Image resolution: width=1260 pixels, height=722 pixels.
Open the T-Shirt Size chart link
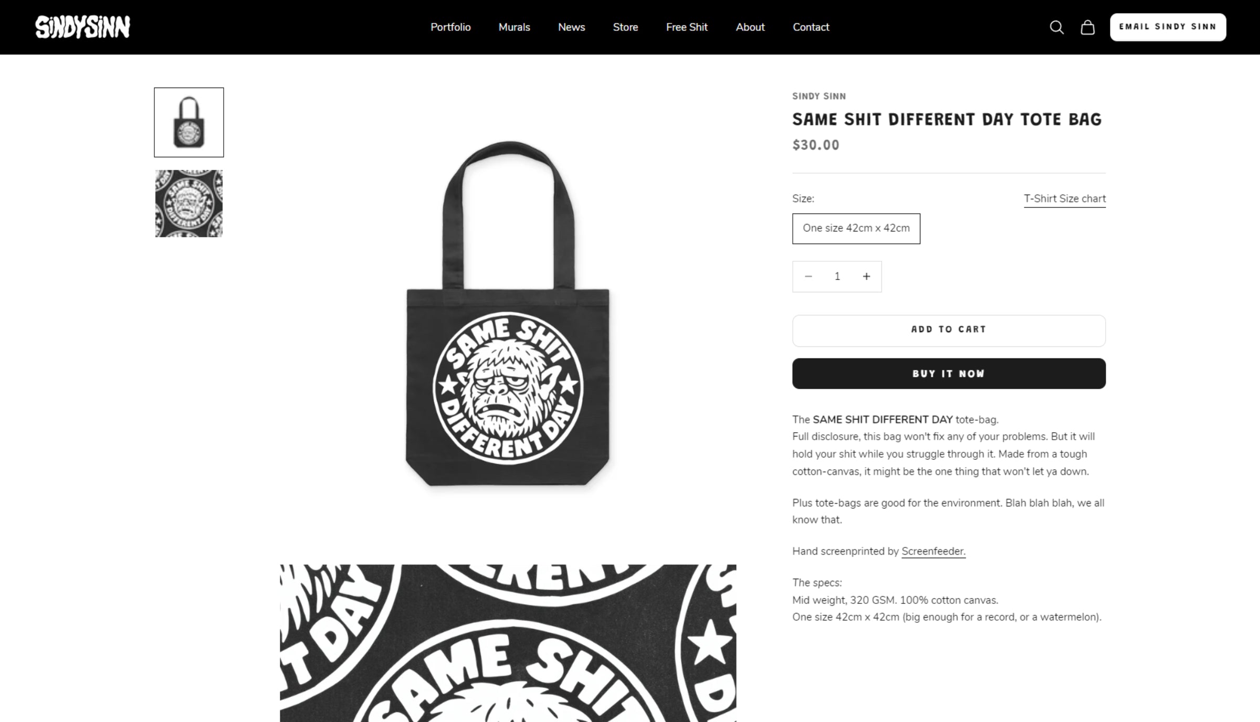[1064, 199]
